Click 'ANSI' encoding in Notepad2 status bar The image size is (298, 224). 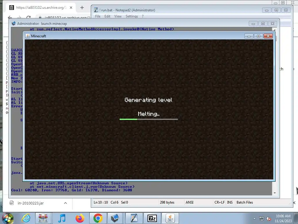(189, 202)
